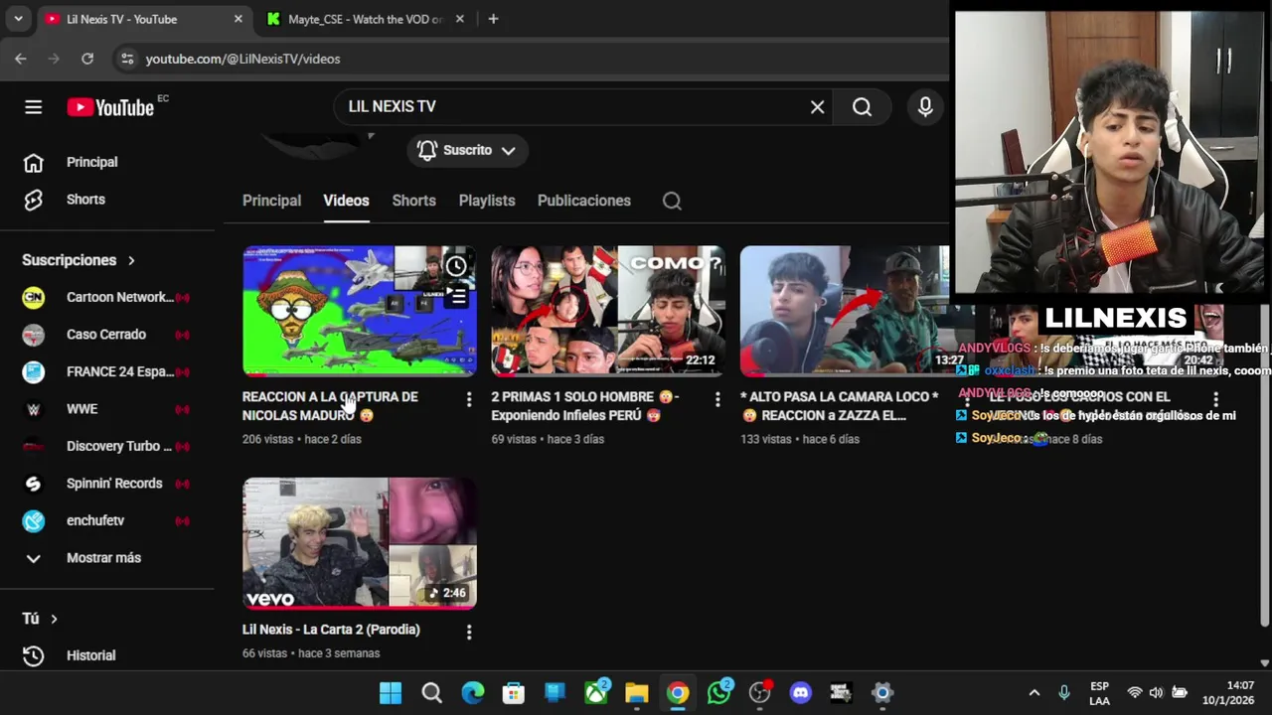Image resolution: width=1272 pixels, height=715 pixels.
Task: Open OBS Studio from the taskbar
Action: pyautogui.click(x=760, y=692)
